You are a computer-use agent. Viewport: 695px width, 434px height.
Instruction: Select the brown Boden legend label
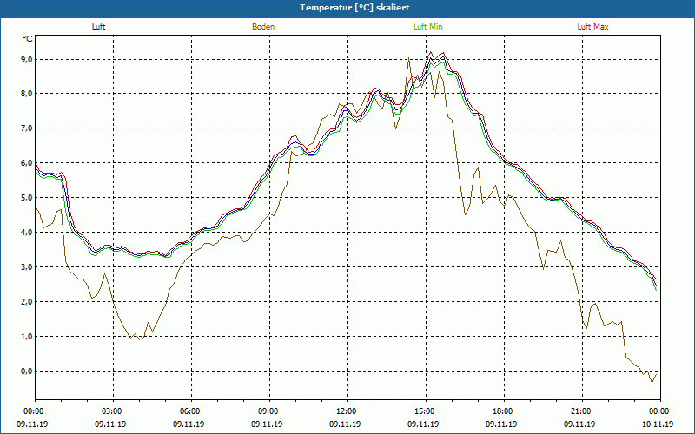[263, 27]
